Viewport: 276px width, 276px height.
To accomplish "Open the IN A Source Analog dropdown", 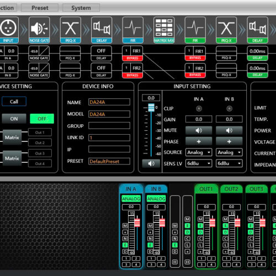I will [x=199, y=152].
